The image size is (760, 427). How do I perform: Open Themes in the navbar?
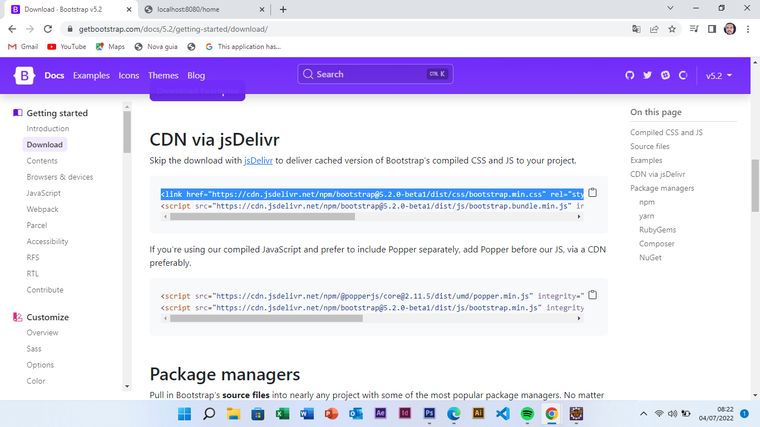coord(163,75)
